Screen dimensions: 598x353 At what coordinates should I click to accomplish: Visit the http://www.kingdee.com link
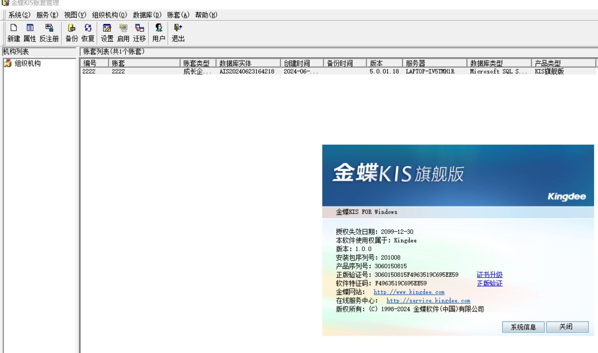409,292
